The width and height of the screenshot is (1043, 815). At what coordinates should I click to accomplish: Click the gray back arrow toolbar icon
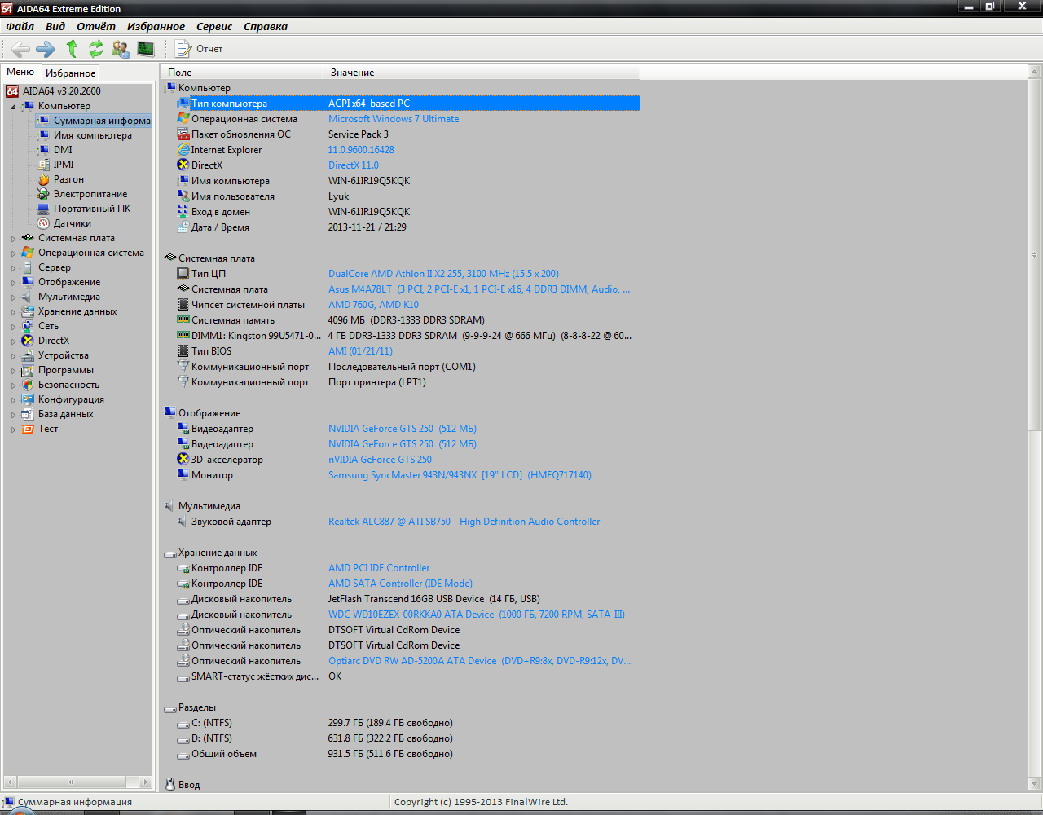click(x=20, y=49)
